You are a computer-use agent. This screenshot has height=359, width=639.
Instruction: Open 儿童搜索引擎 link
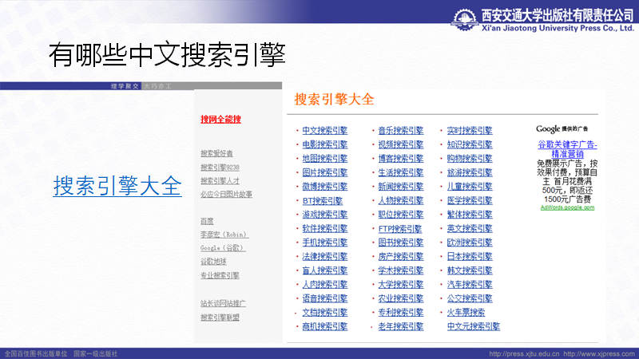click(470, 187)
